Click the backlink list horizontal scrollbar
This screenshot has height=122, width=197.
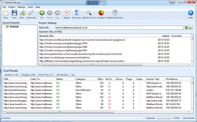[92, 64]
